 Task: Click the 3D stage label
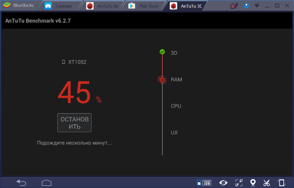(x=174, y=53)
